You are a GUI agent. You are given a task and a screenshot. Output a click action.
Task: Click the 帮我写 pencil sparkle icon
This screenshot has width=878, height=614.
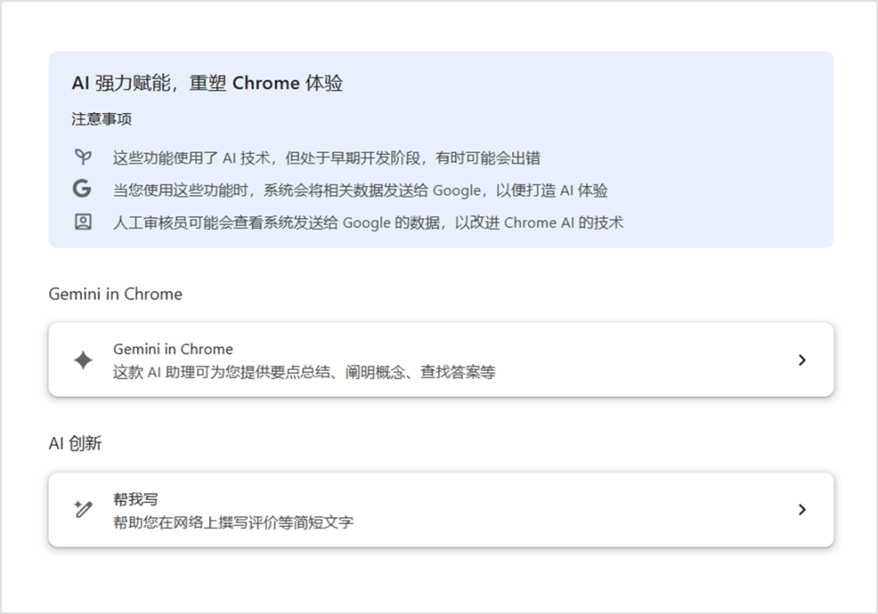point(83,509)
